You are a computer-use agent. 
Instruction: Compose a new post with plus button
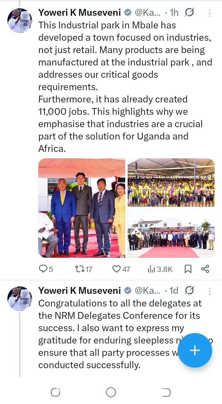click(x=195, y=350)
